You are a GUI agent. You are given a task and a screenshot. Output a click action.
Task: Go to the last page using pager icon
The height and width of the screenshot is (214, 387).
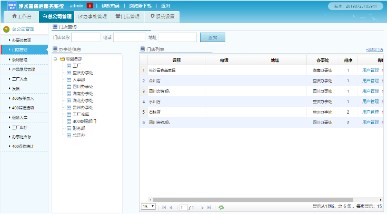click(x=210, y=207)
